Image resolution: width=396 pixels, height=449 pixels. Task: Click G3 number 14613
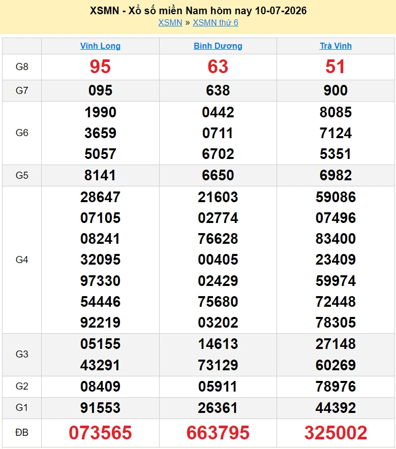218,344
